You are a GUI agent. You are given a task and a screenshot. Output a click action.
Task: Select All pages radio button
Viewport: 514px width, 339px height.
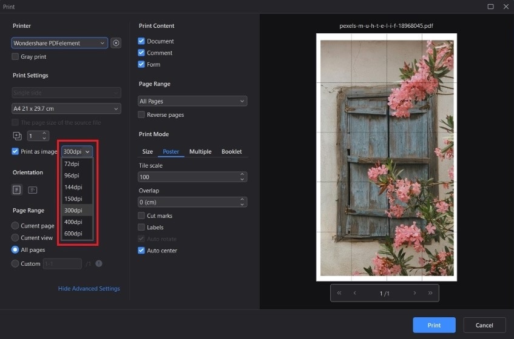pyautogui.click(x=15, y=250)
